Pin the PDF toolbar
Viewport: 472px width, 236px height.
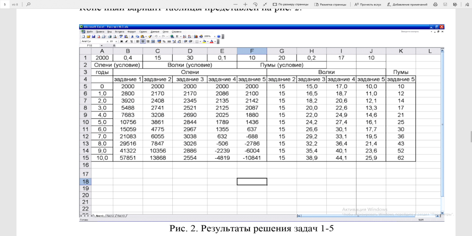pos(467,4)
